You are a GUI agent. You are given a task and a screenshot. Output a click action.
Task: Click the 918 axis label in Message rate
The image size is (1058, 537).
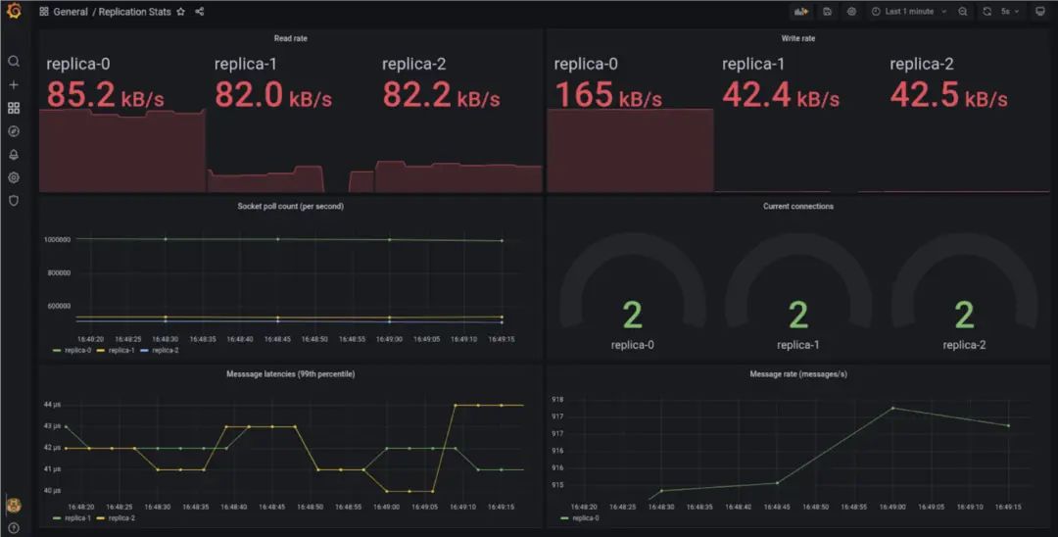click(557, 400)
